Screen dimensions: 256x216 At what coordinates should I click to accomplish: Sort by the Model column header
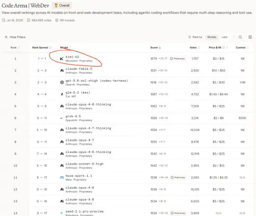pyautogui.click(x=66, y=47)
